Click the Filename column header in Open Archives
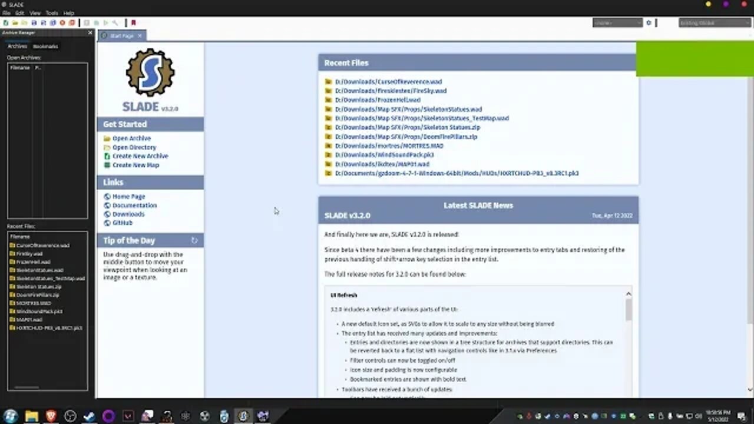 (19, 68)
